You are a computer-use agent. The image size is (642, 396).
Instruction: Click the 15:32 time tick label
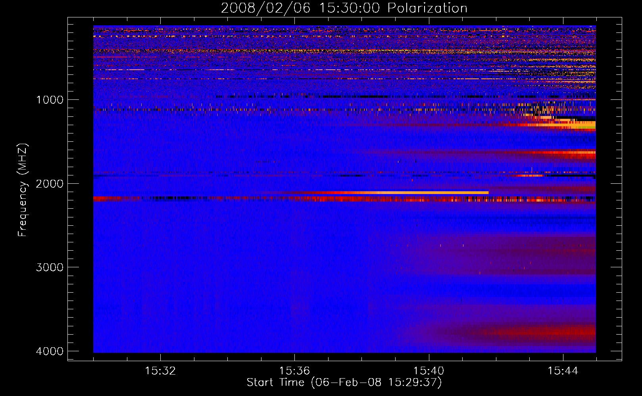(160, 371)
